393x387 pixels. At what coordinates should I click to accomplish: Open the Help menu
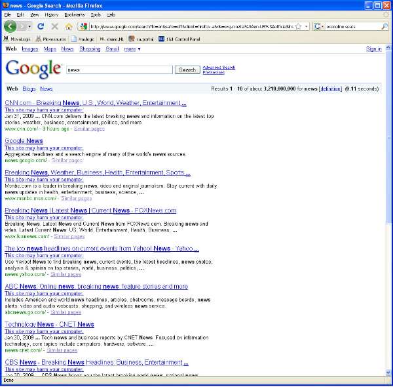(x=111, y=15)
